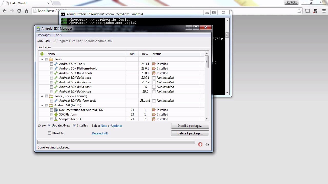Click the Documentation for Android SDK icon

56,110
